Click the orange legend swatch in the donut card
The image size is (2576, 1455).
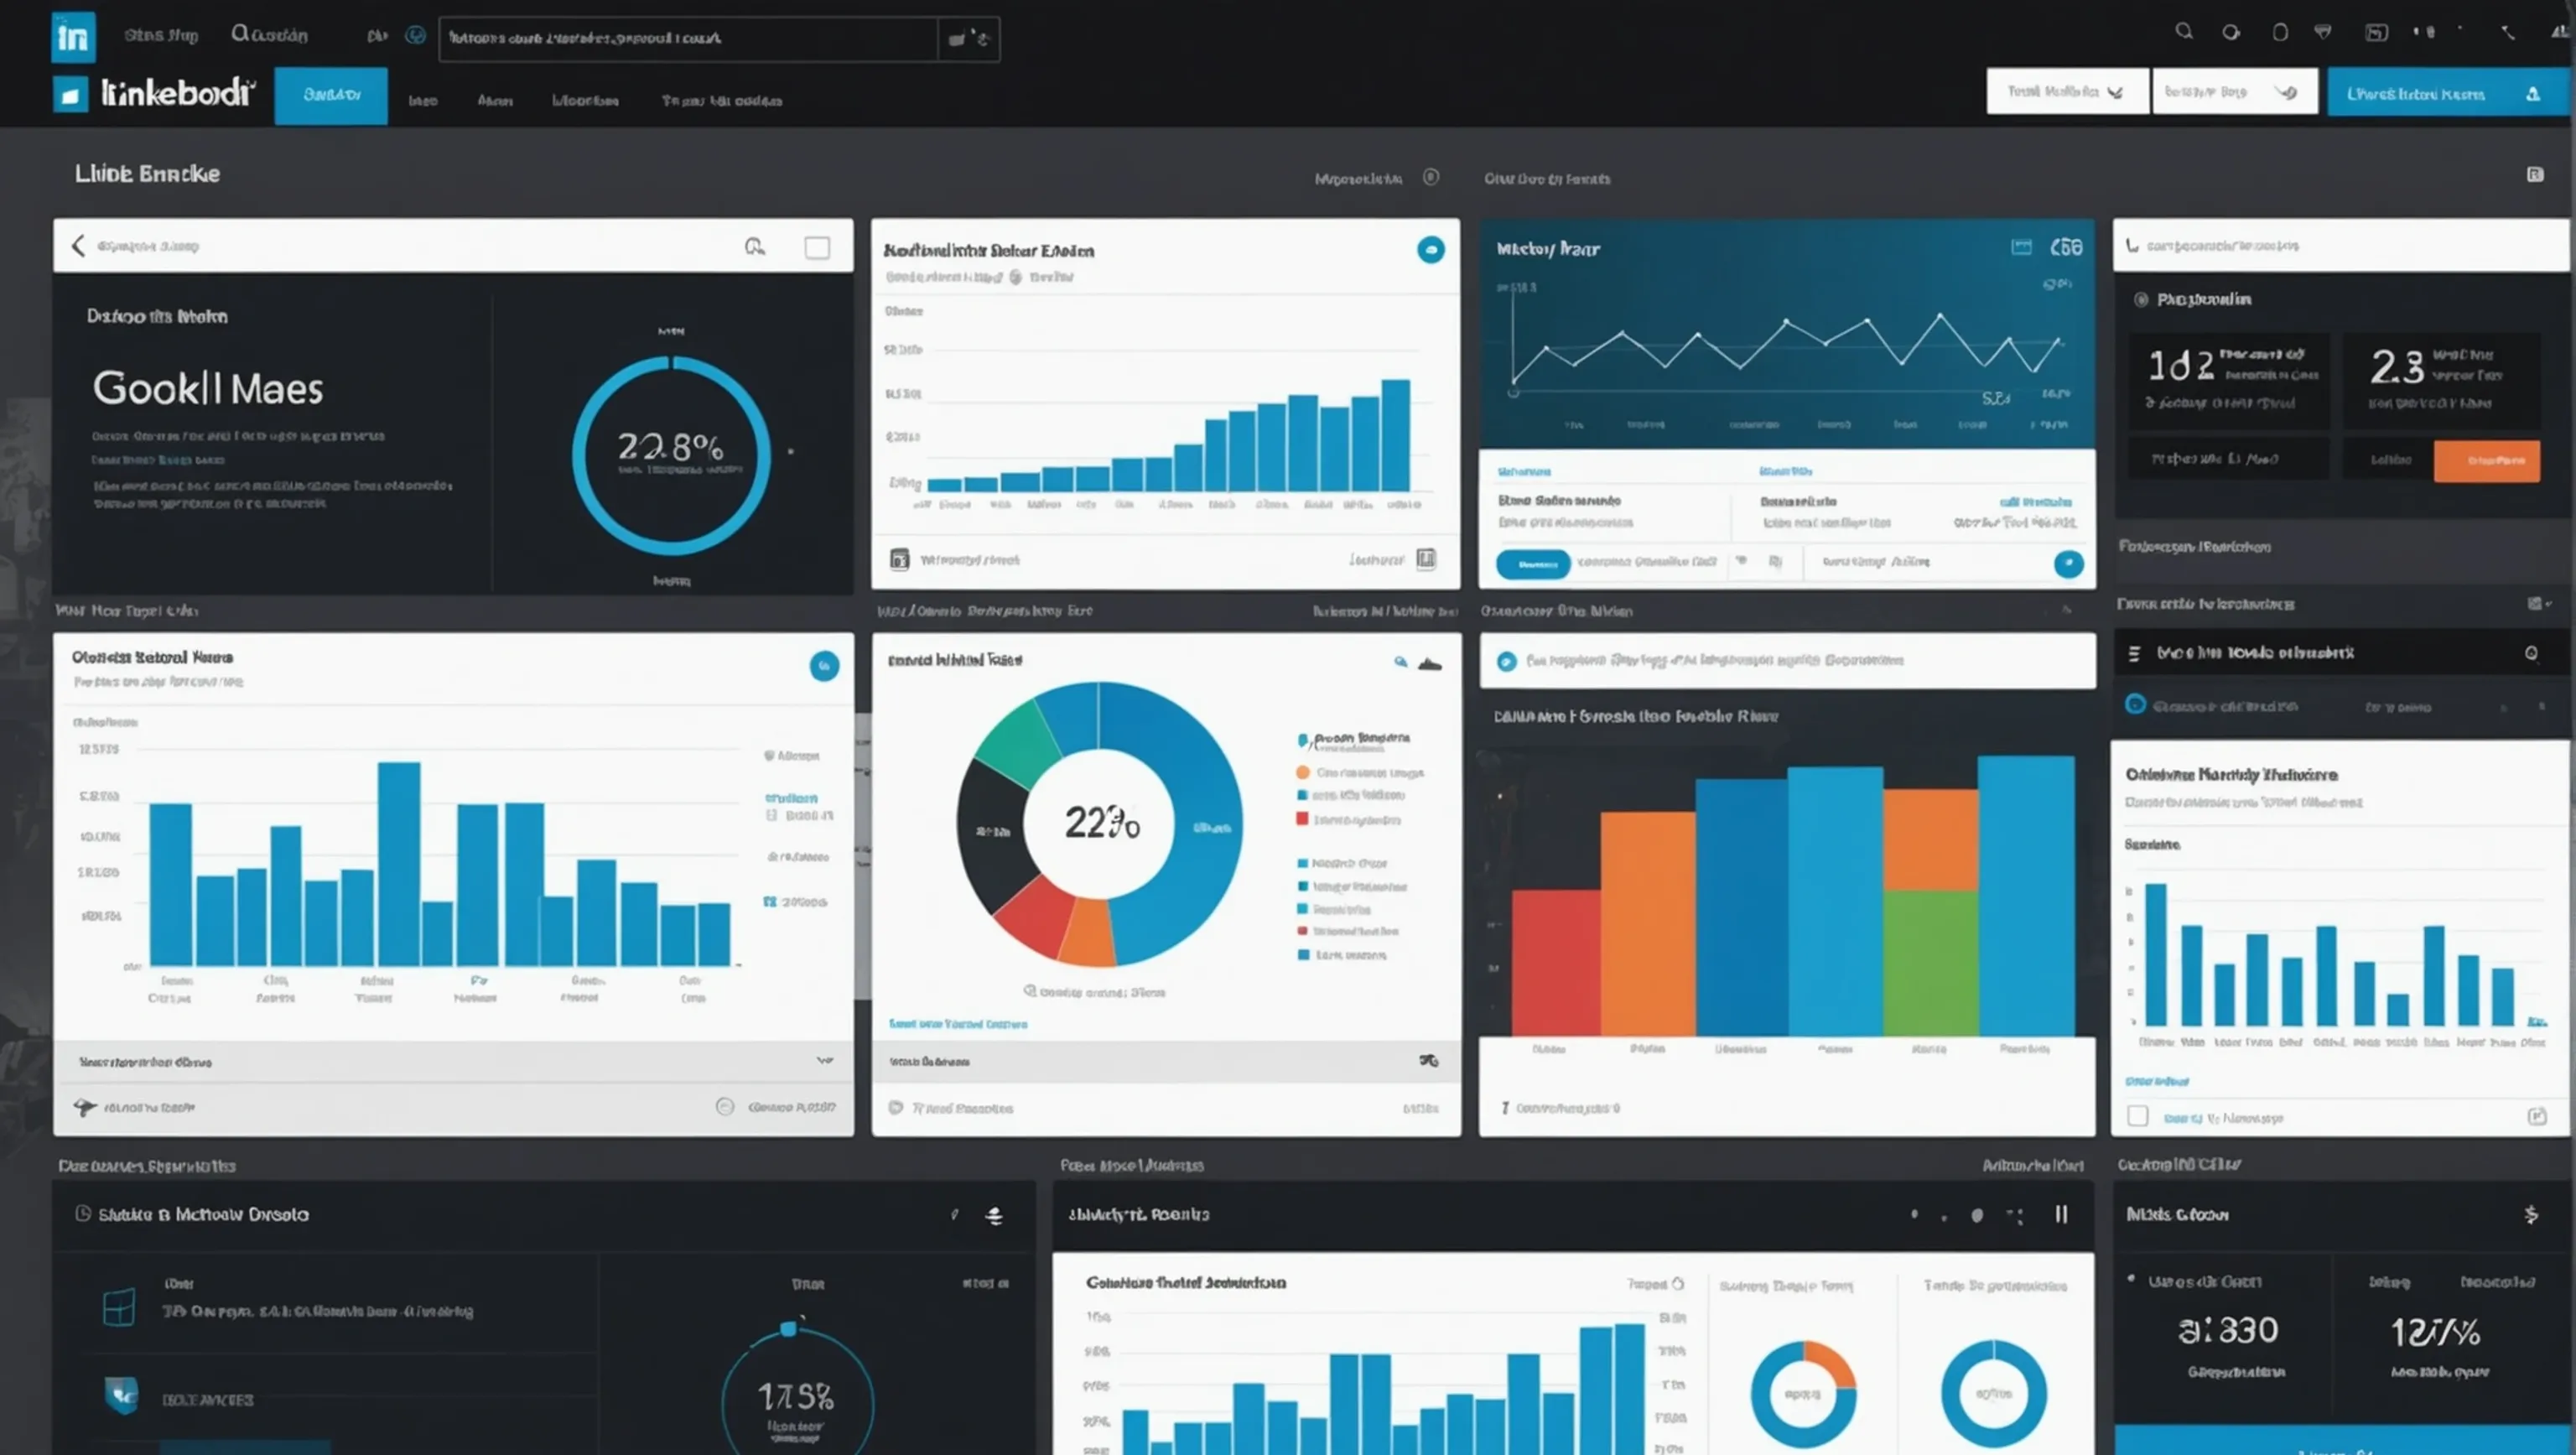pyautogui.click(x=1302, y=772)
